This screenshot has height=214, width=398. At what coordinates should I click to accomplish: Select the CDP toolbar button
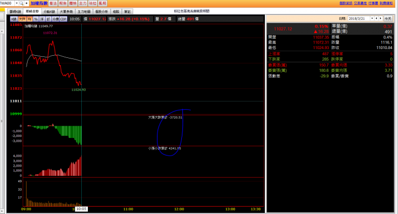pos(63,19)
